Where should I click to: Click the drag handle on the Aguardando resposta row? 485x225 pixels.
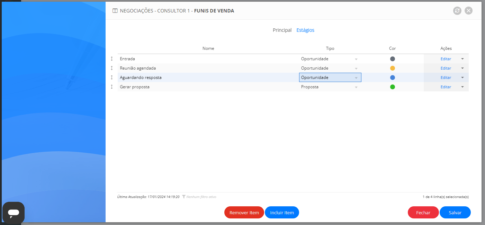click(x=111, y=77)
